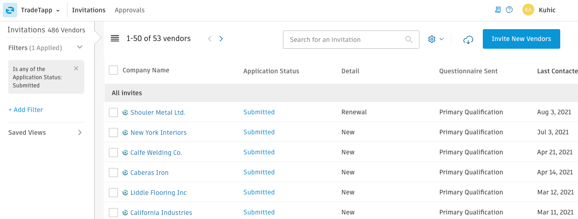Click the Add Filter link

coord(26,110)
